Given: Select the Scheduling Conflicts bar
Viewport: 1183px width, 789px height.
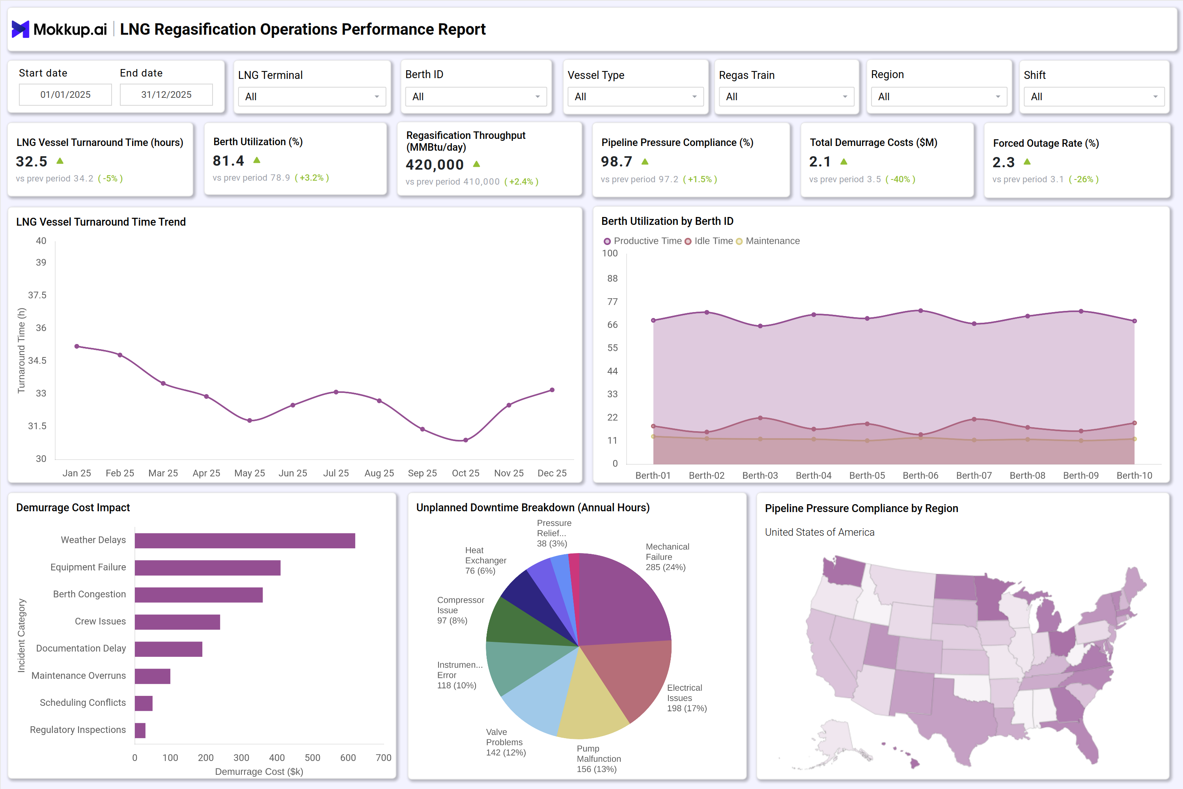Looking at the screenshot, I should coord(144,703).
